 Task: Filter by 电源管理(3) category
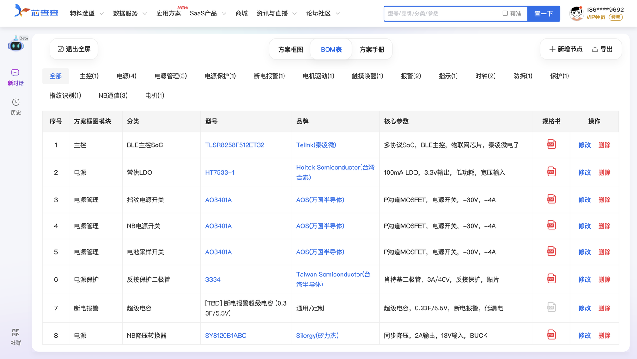171,76
